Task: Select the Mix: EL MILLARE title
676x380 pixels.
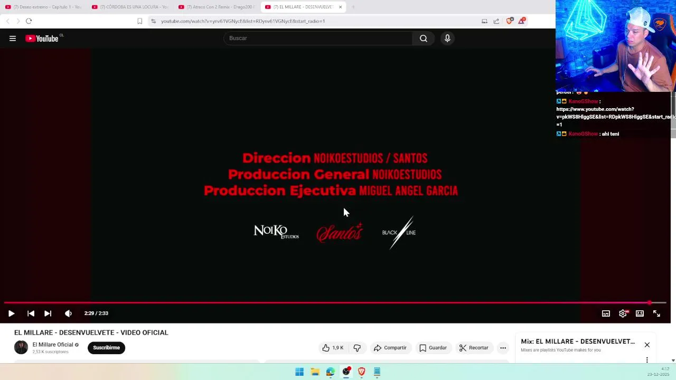Action: pyautogui.click(x=578, y=341)
